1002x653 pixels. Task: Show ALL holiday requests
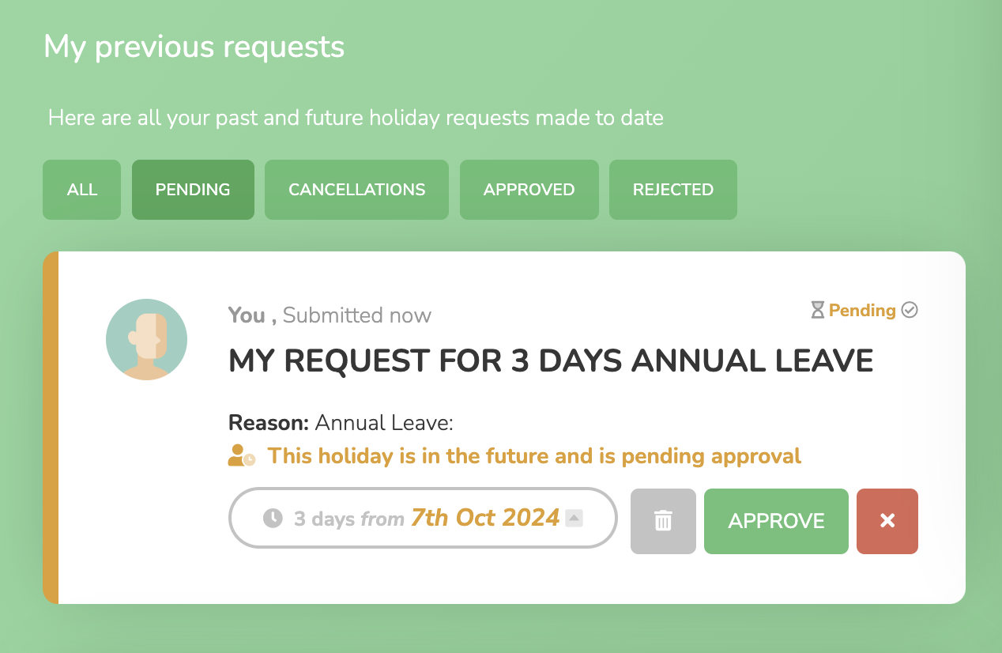pos(82,190)
